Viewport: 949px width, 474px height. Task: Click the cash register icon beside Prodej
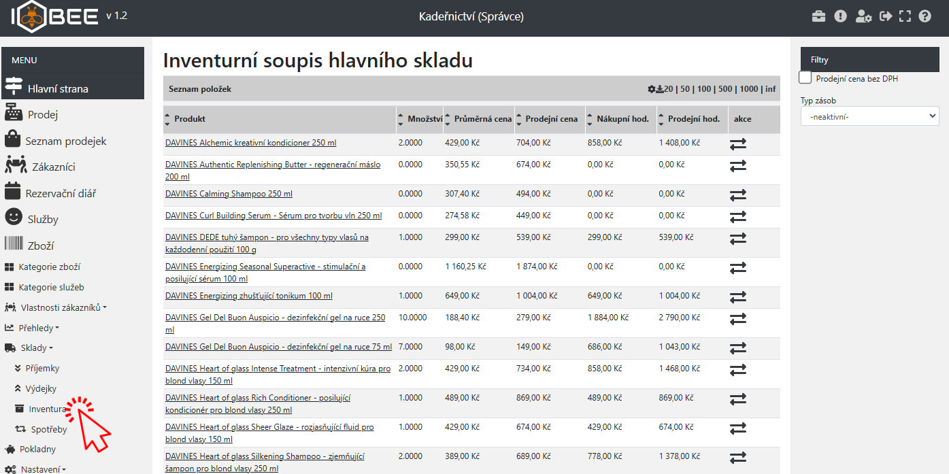pos(14,114)
